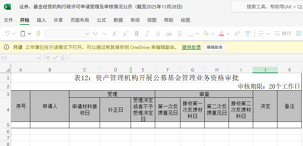Click the Increase Font Size icon

(115, 34)
